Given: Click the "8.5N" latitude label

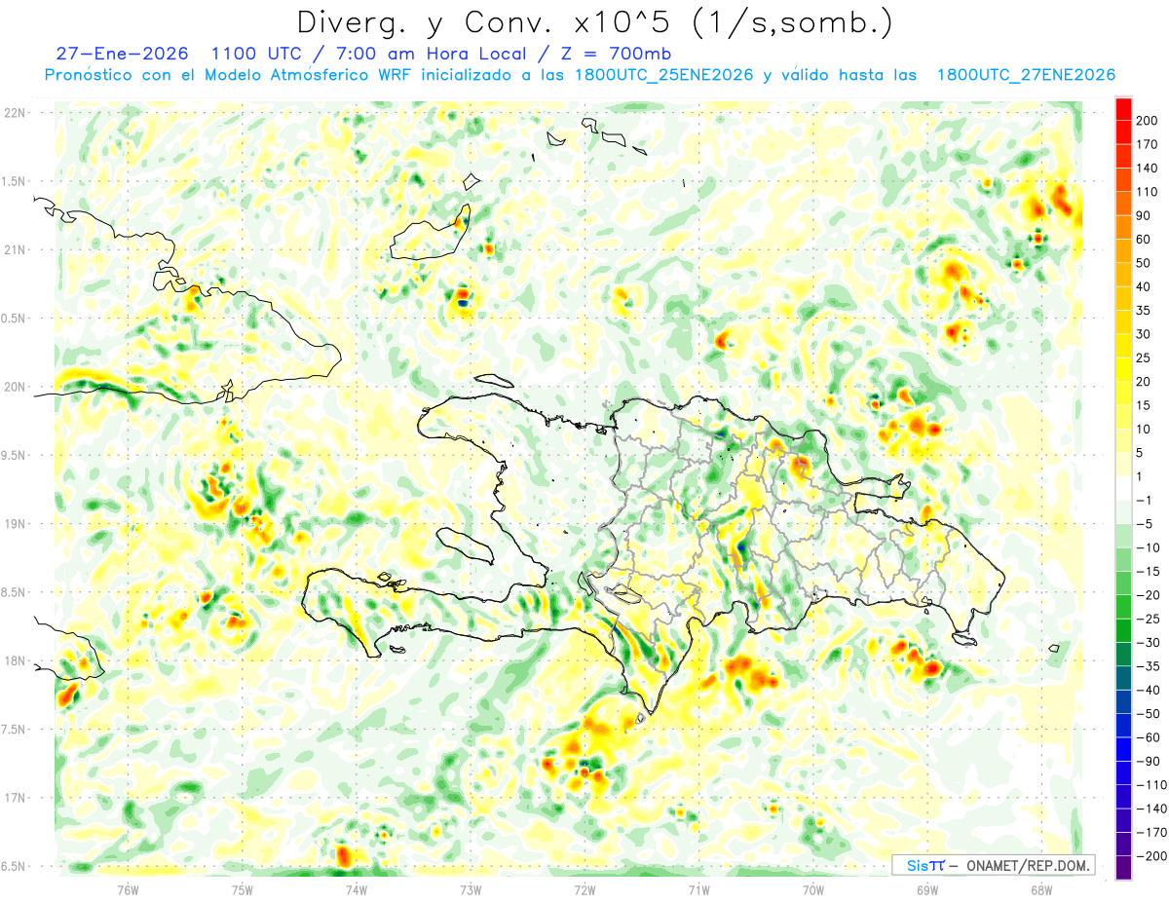Looking at the screenshot, I should pos(15,592).
